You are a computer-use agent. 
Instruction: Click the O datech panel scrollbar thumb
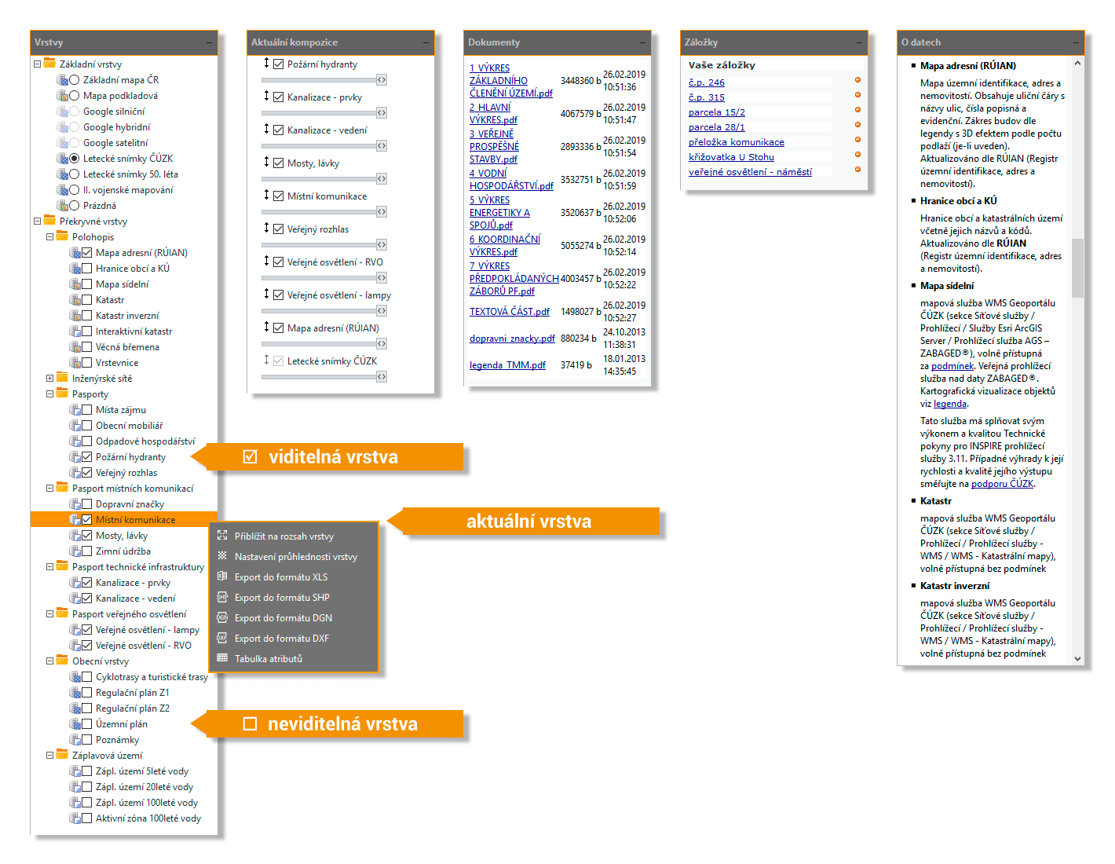pyautogui.click(x=1077, y=268)
